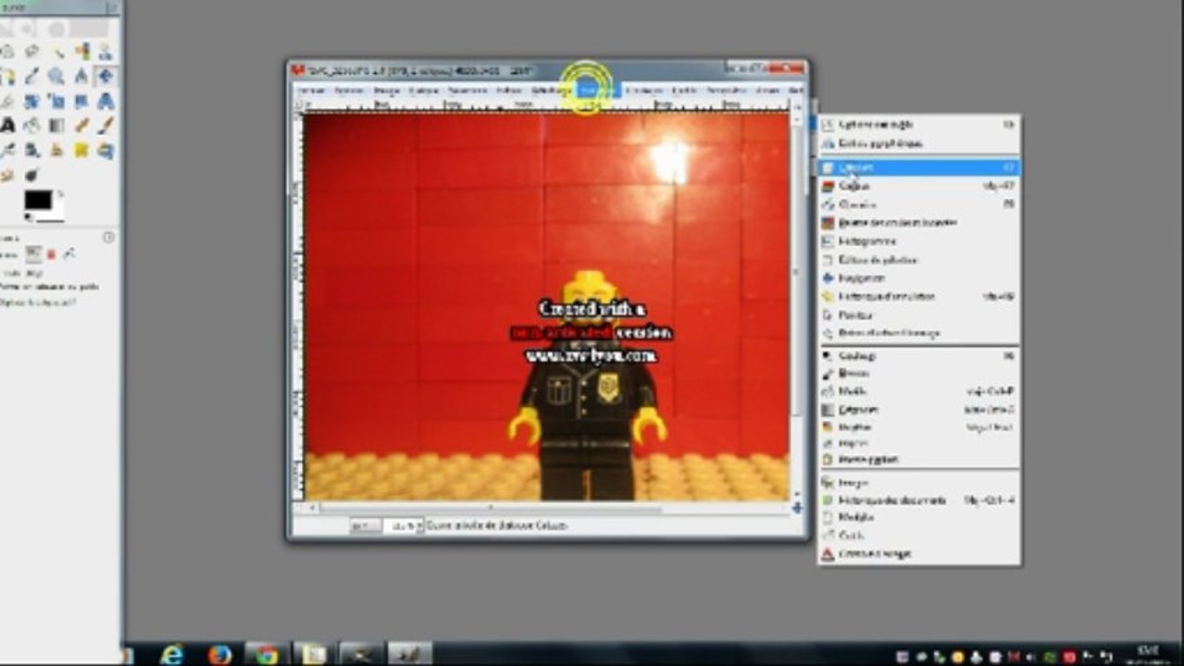Choose Options de l'outil menu entry

916,124
